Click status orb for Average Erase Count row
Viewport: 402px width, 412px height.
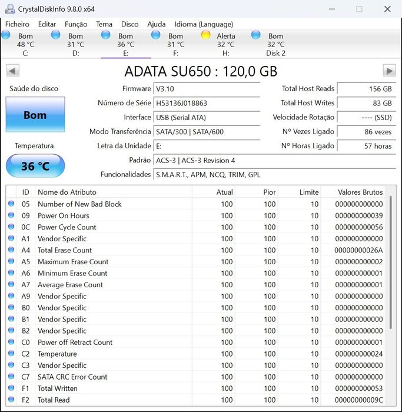(11, 284)
